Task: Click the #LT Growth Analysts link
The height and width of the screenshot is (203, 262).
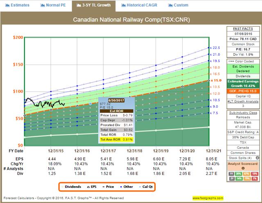Action: (243, 101)
